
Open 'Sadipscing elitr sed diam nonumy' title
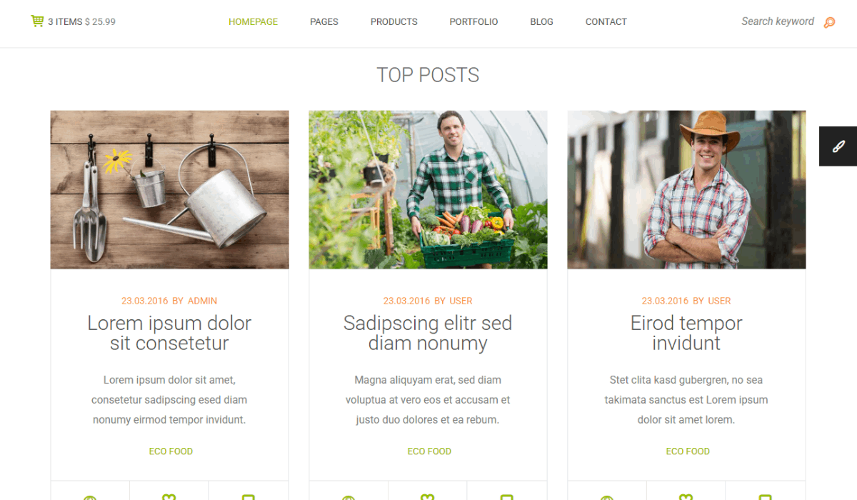click(x=428, y=333)
